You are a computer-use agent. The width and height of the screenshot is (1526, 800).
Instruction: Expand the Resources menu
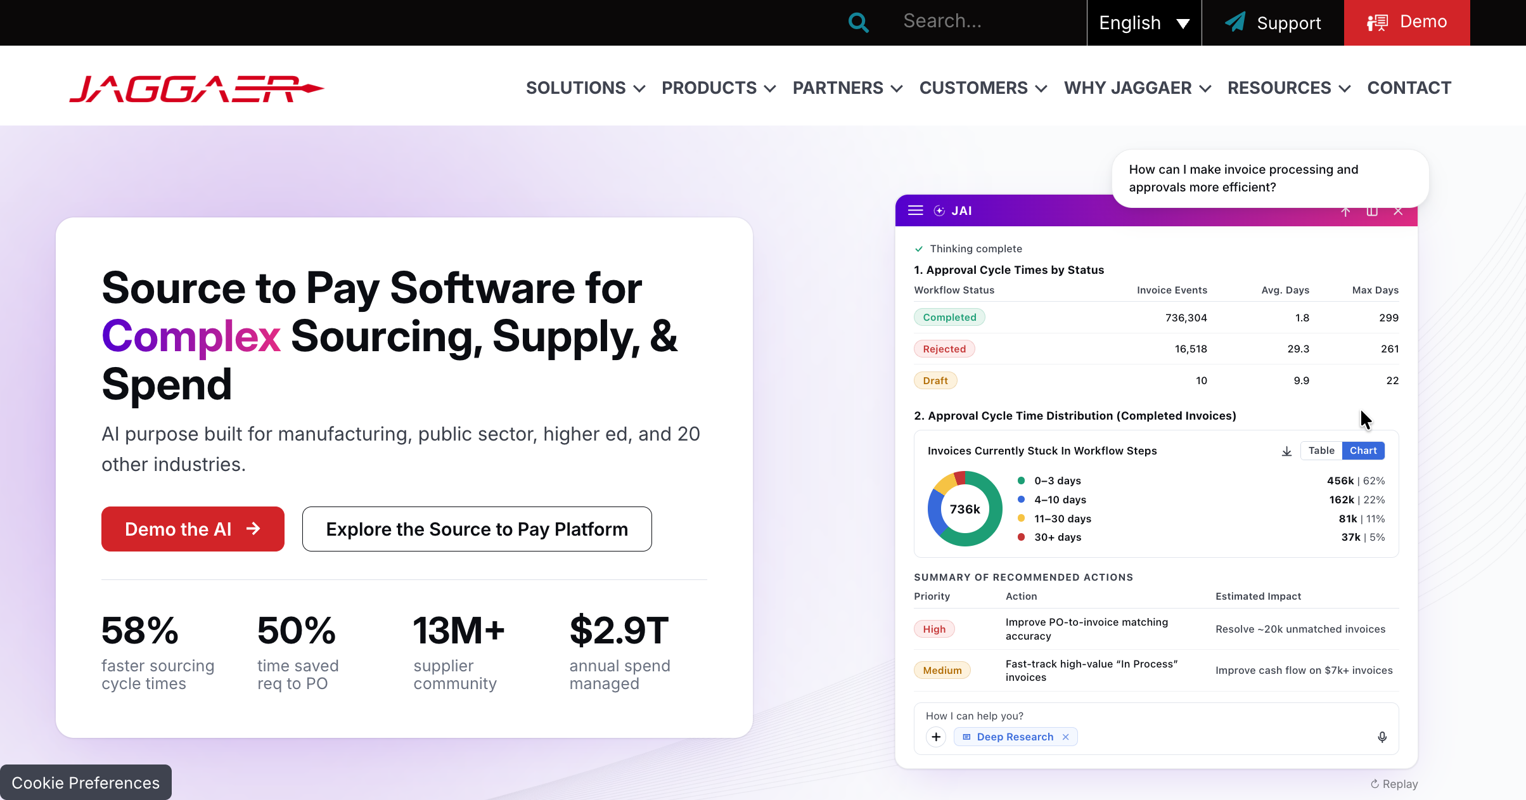(1289, 88)
